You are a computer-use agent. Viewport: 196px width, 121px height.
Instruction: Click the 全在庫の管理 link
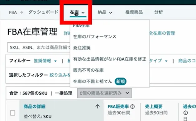point(162,33)
